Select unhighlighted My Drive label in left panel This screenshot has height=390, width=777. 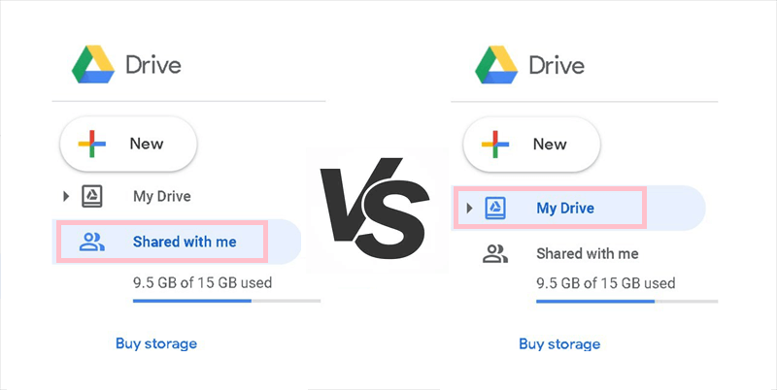[161, 196]
